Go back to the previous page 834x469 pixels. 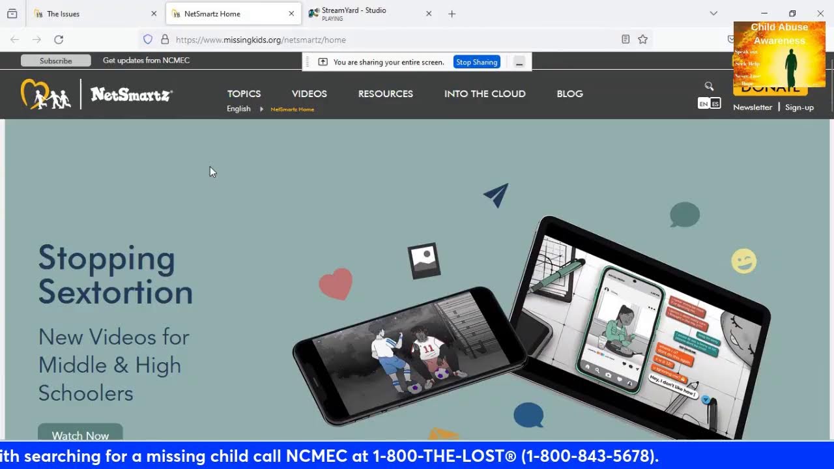click(x=14, y=39)
